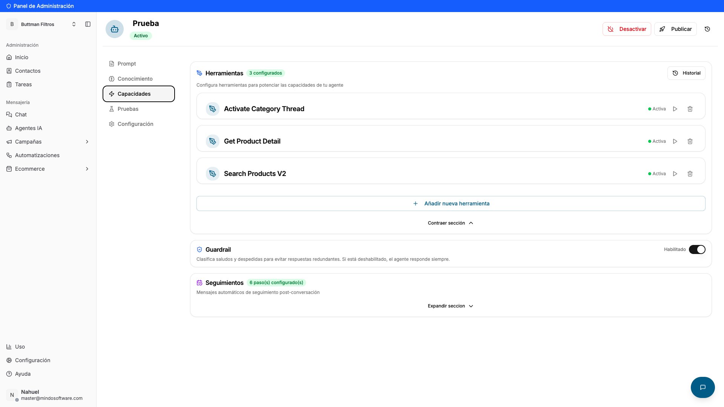Viewport: 724px width, 407px height.
Task: Open the Pruebas tab
Action: click(x=139, y=109)
